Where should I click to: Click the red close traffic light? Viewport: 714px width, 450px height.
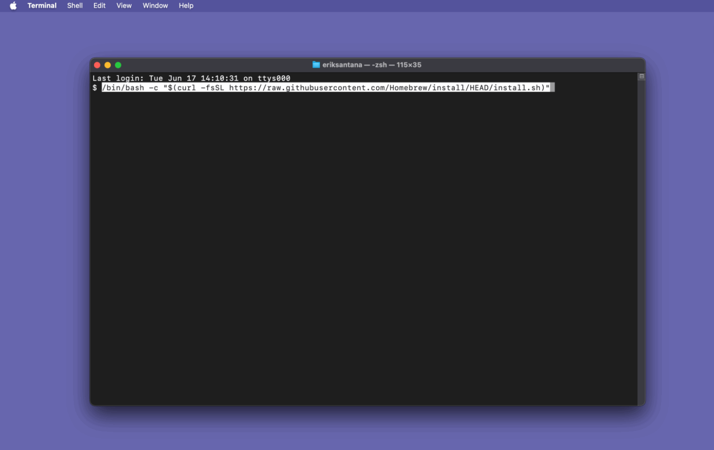[x=97, y=65]
